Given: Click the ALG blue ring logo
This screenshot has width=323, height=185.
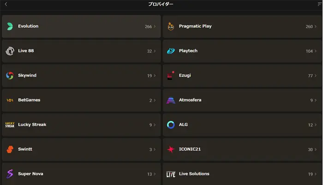Looking at the screenshot, I should coord(171,125).
